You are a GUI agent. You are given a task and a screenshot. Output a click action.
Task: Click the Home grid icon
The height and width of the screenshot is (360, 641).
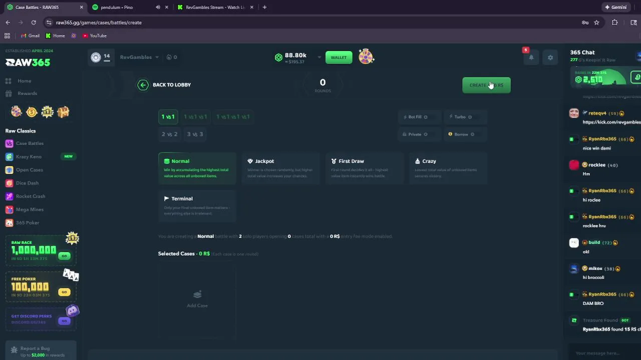8,81
